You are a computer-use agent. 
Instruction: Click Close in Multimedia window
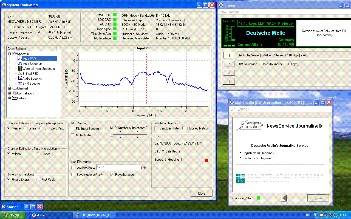(318, 198)
